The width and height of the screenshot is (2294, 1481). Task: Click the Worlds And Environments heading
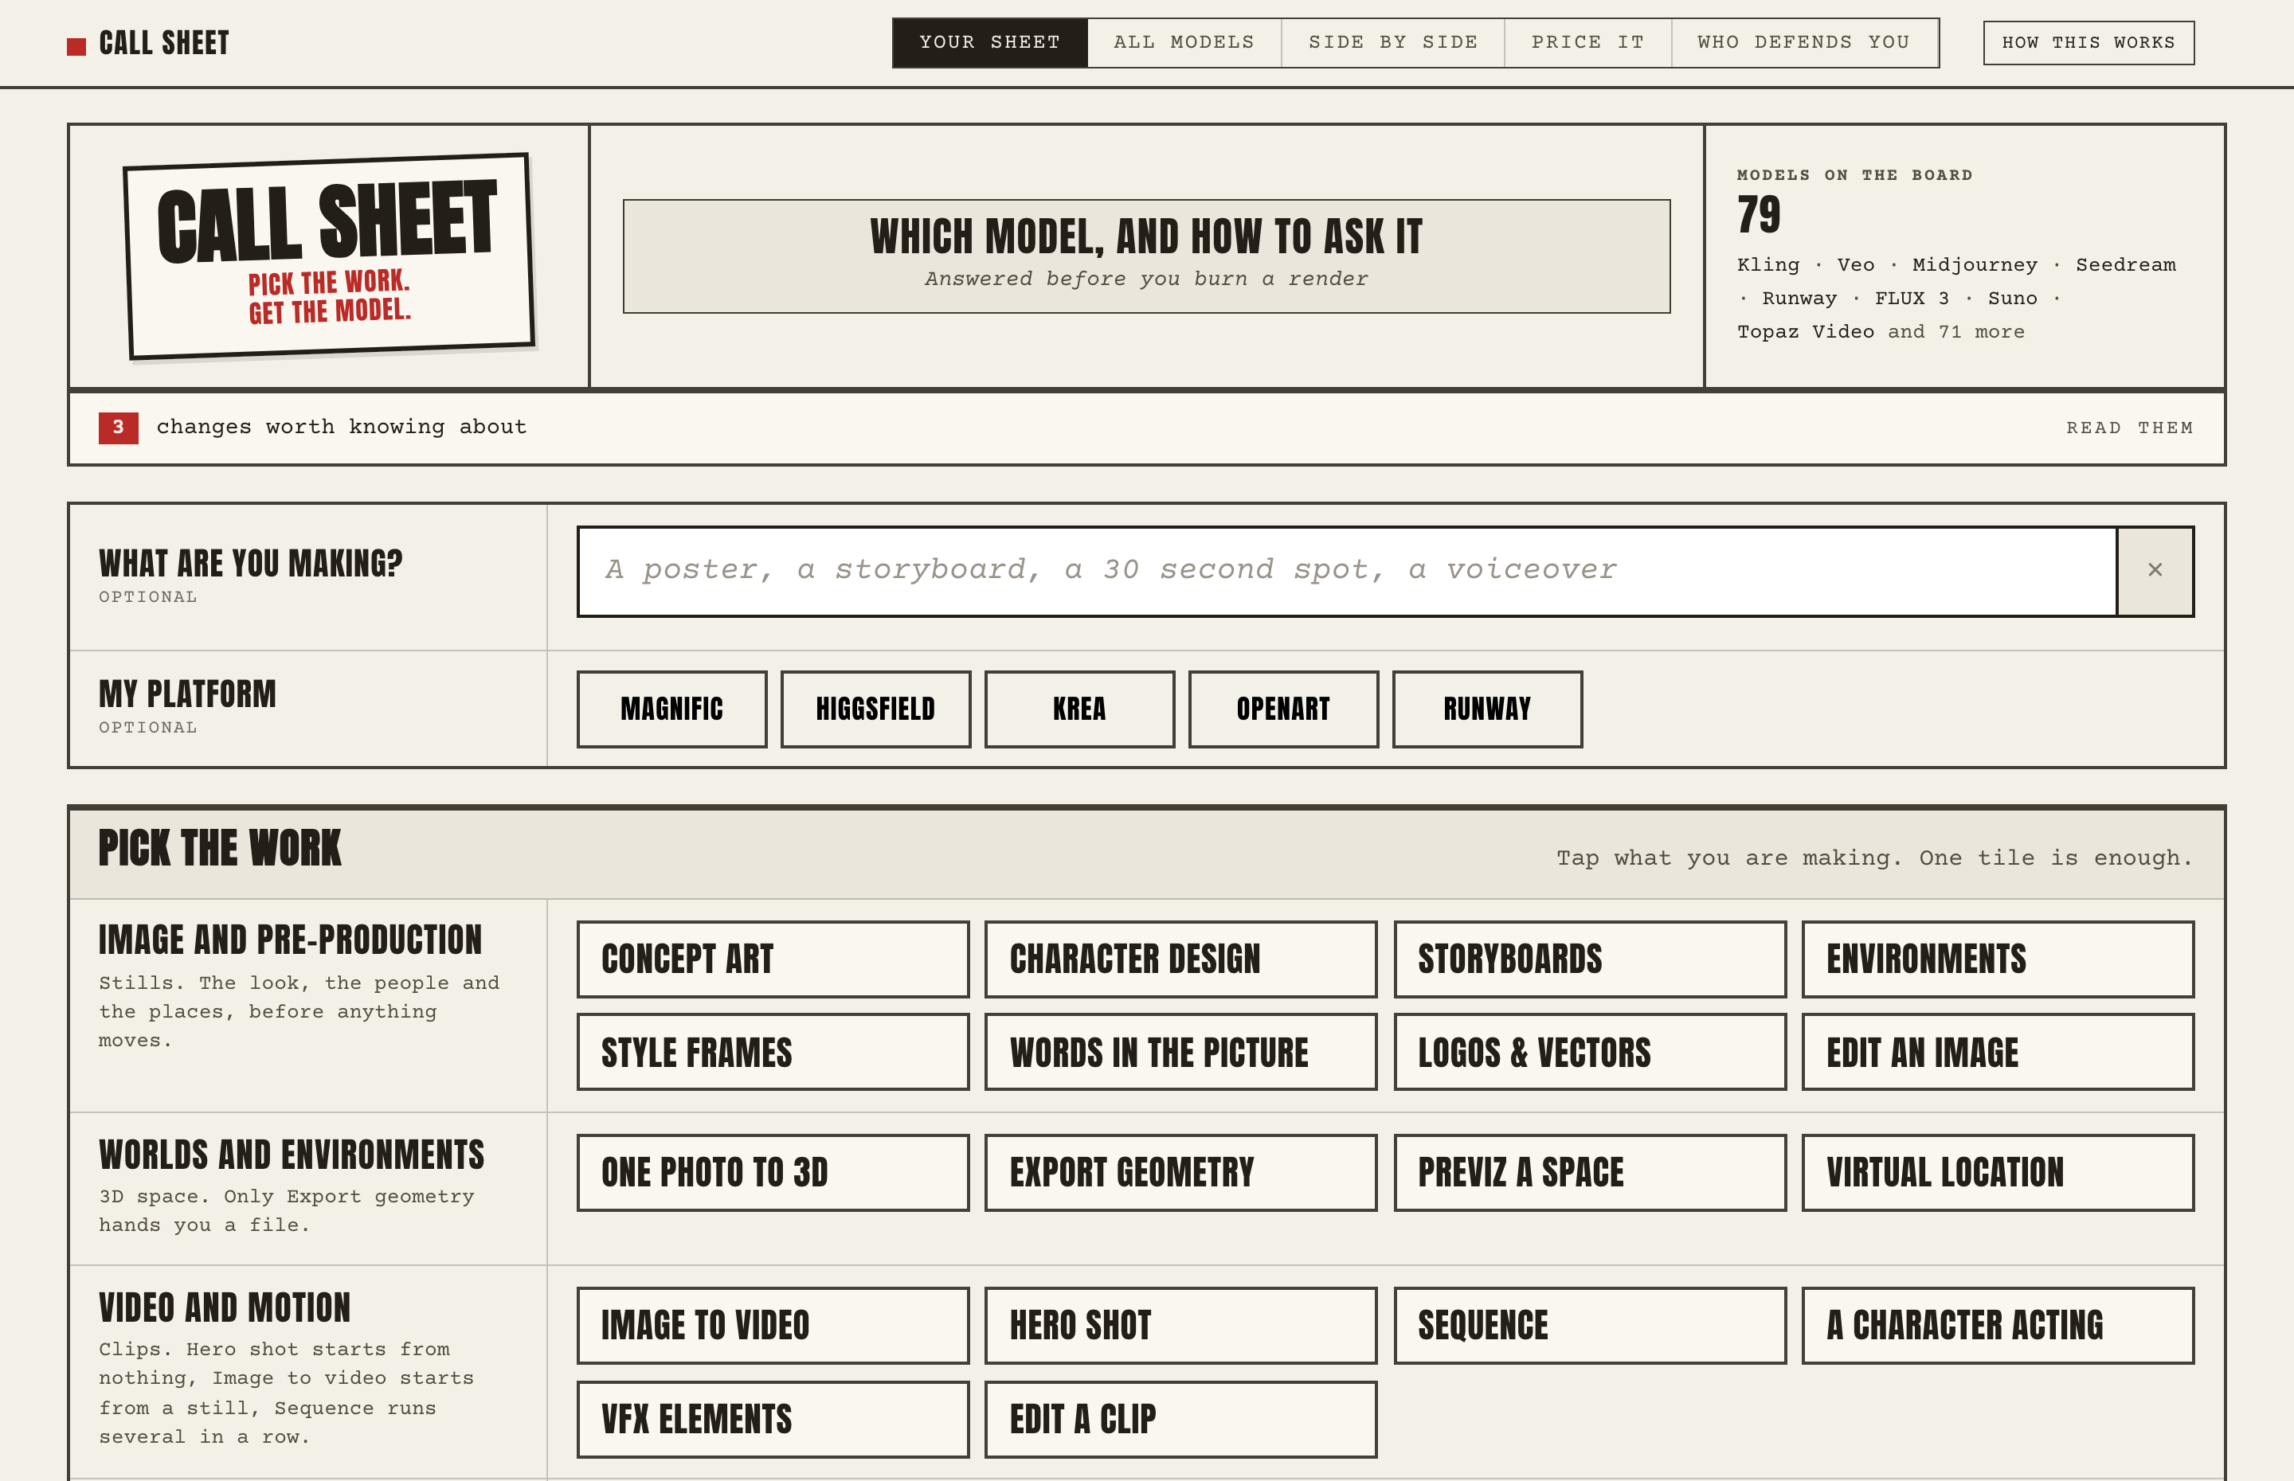291,1155
